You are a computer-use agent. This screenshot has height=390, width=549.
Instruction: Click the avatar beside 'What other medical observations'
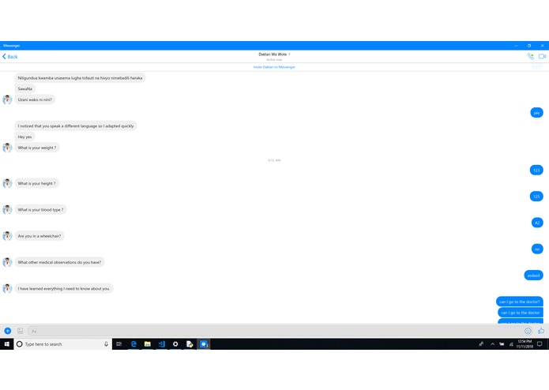(7, 262)
